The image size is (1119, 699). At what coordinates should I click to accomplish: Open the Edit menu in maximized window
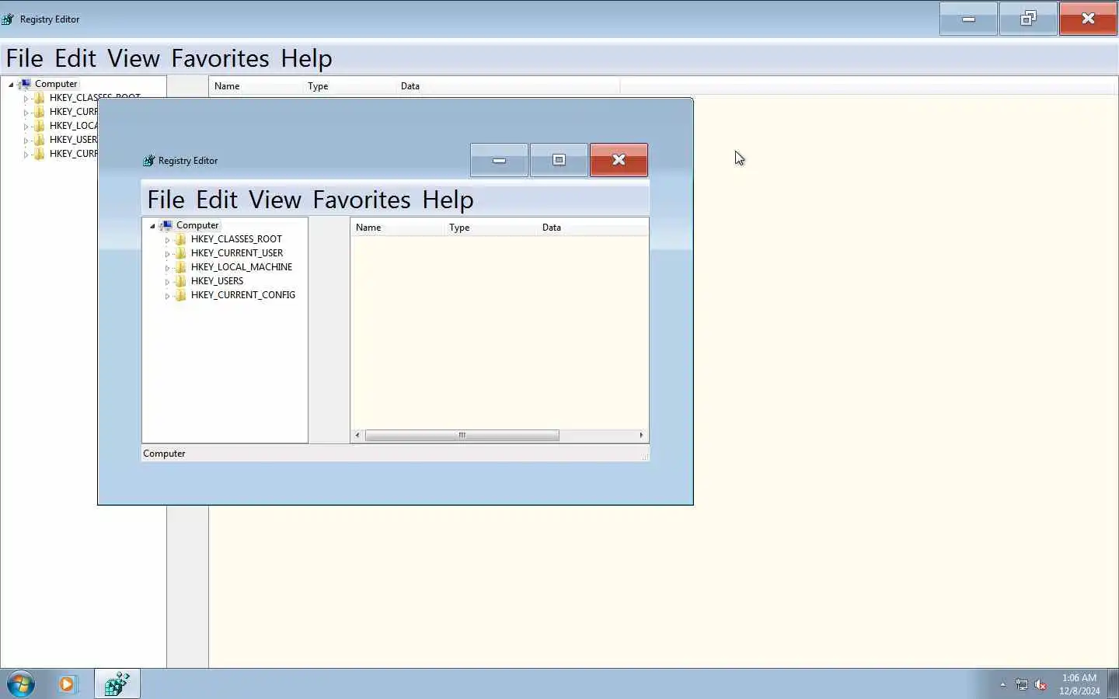point(75,59)
